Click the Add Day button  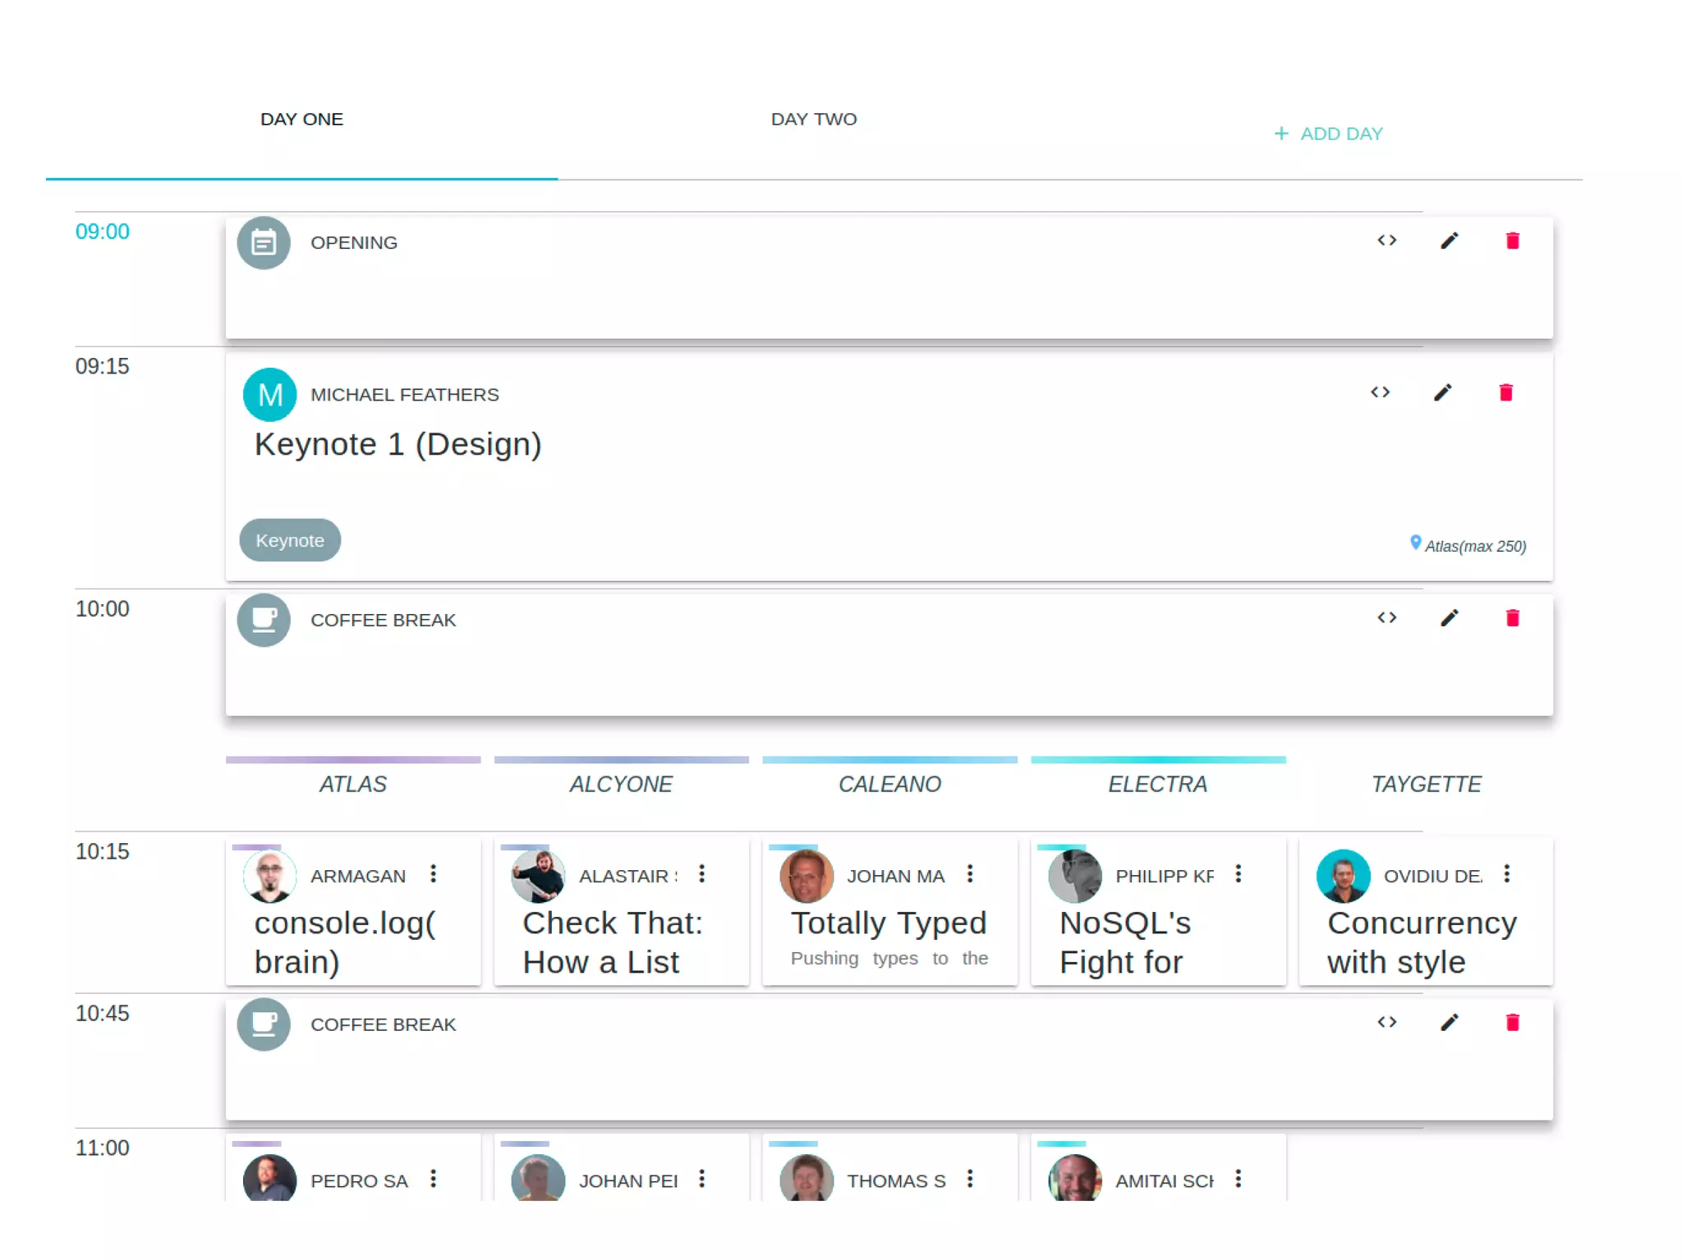[1328, 134]
